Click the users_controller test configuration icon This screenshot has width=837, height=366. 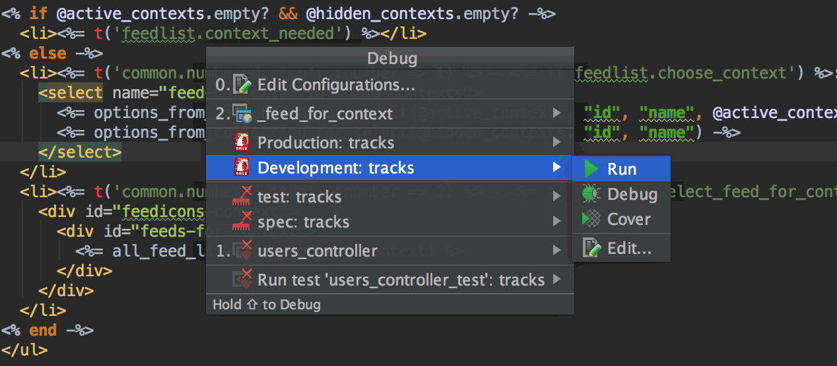point(242,251)
